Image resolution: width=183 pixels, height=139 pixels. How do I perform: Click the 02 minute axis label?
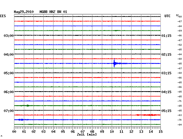tap(34, 132)
